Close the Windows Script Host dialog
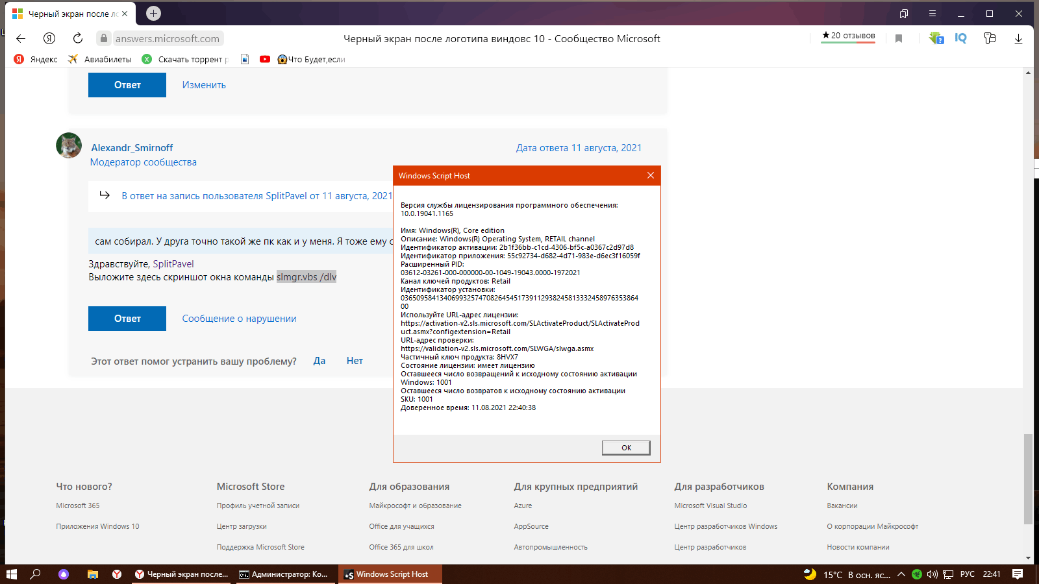 click(651, 176)
